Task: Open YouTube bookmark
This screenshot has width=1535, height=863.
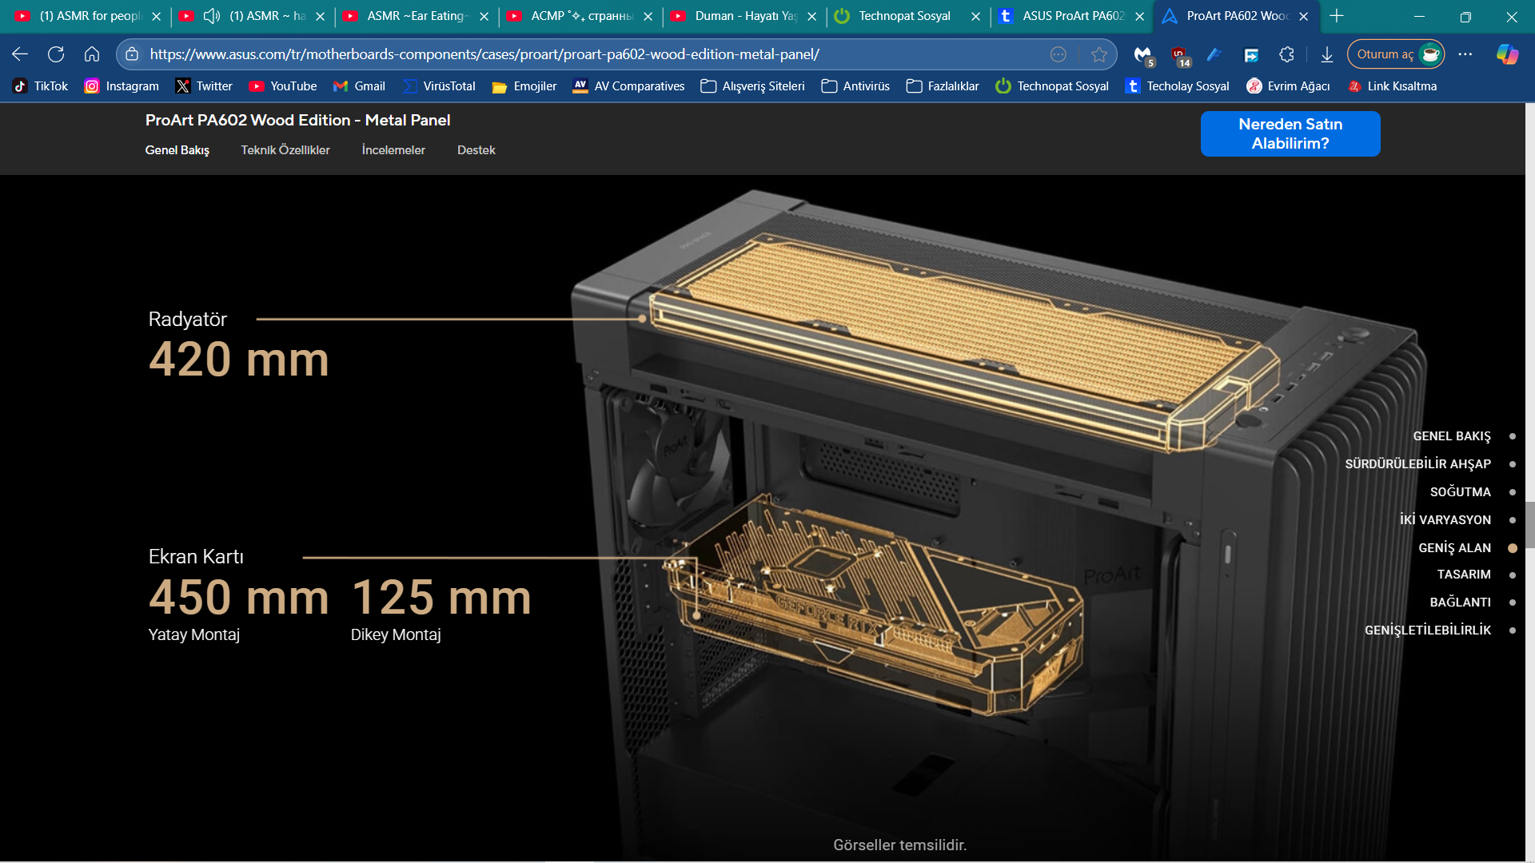Action: [283, 86]
